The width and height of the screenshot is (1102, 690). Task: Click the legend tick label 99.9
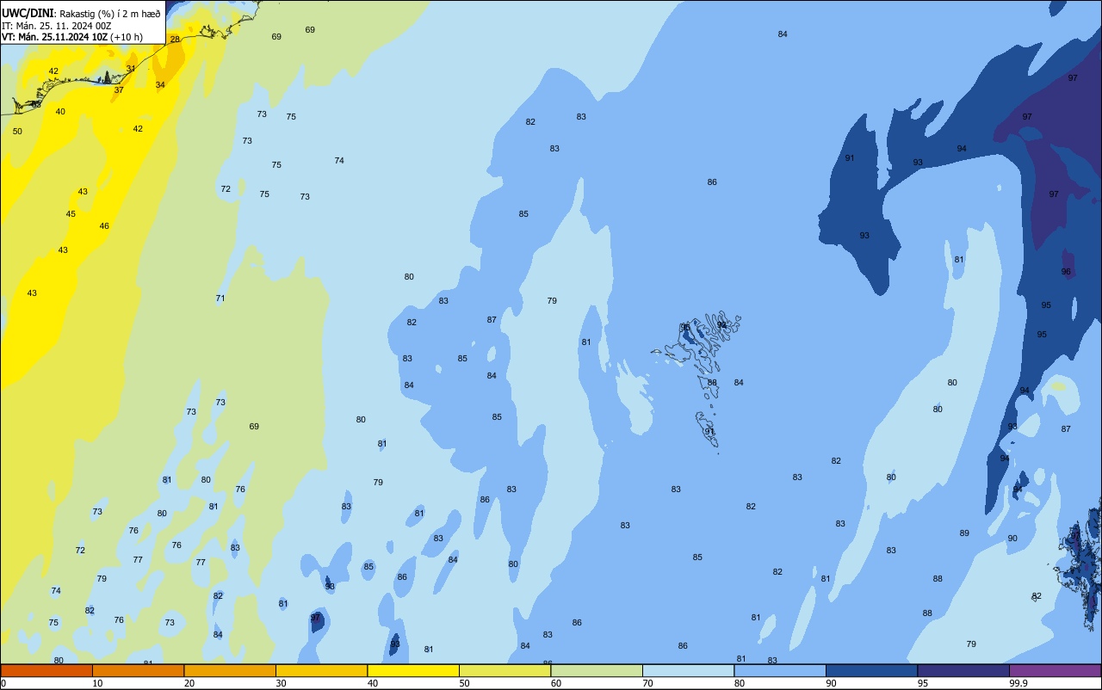click(x=1017, y=683)
